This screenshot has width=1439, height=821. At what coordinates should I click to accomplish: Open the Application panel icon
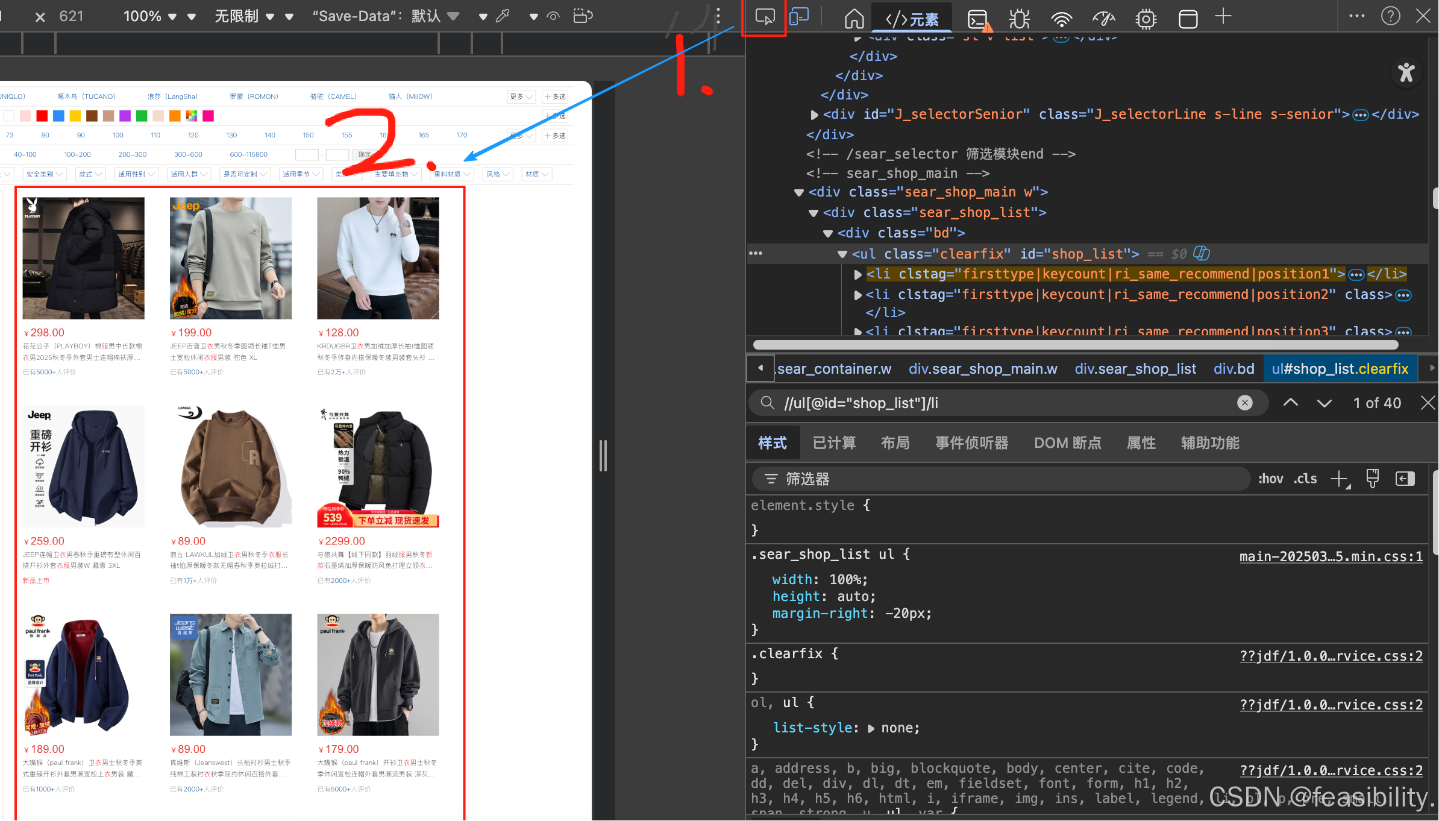(x=1188, y=19)
